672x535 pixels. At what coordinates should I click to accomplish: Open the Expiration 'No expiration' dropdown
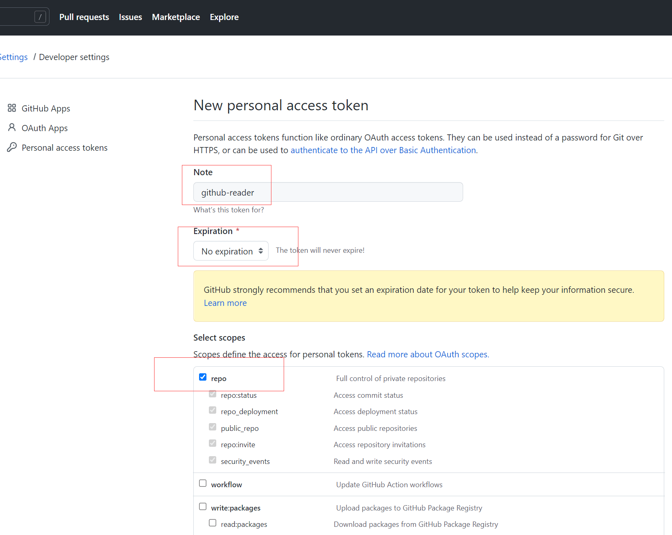(x=231, y=251)
